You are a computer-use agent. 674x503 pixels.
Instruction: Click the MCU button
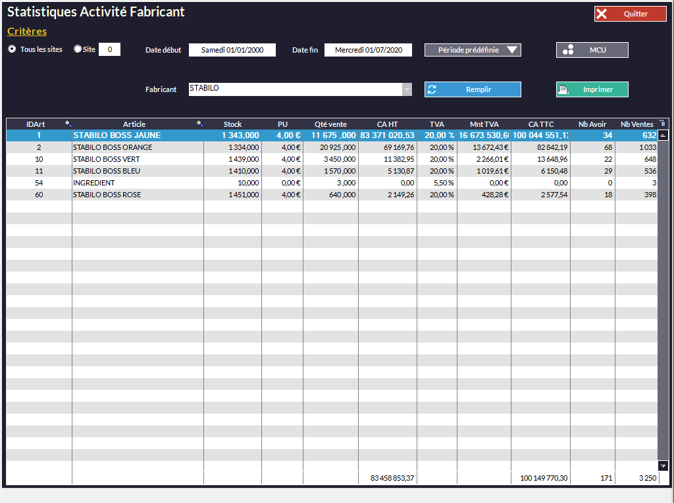pyautogui.click(x=592, y=50)
